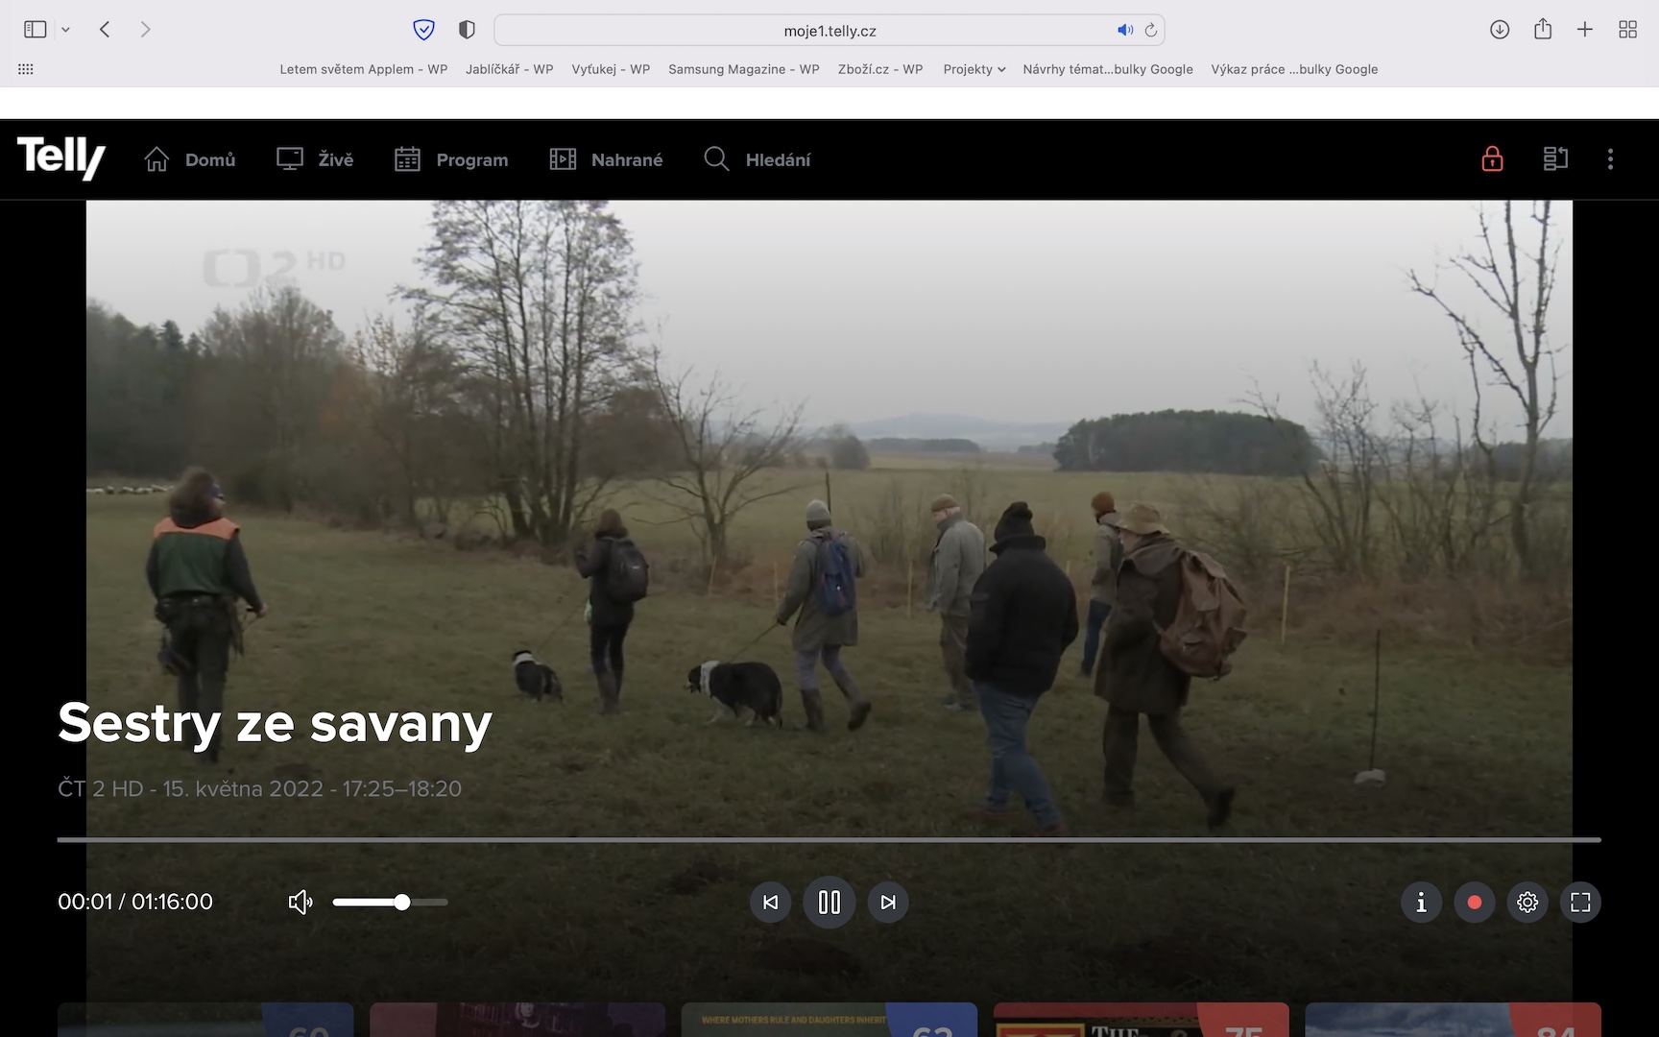Open bookmark Samsung Magazine - WP
This screenshot has height=1037, width=1659.
pyautogui.click(x=744, y=69)
